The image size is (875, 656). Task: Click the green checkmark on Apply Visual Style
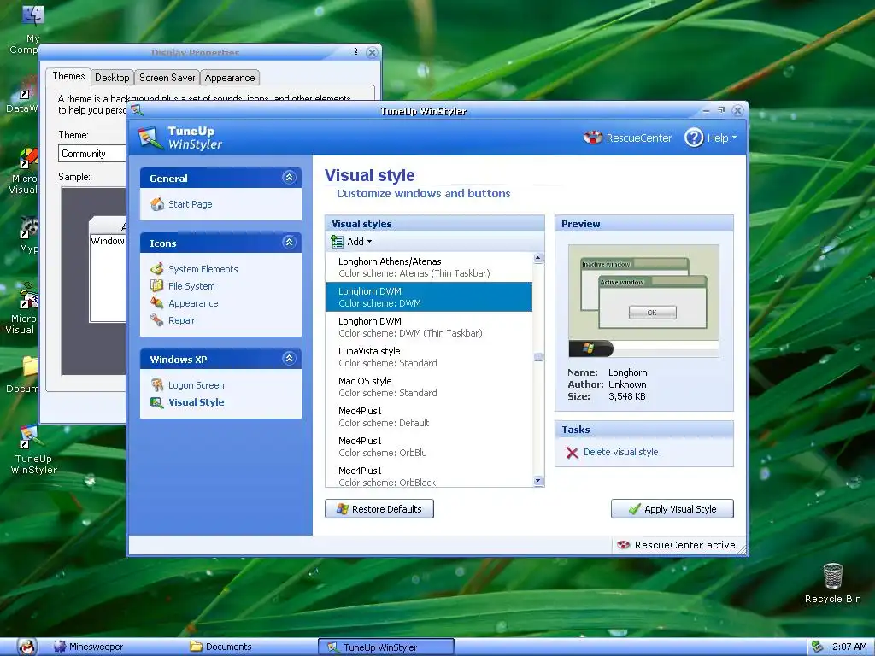(x=635, y=509)
